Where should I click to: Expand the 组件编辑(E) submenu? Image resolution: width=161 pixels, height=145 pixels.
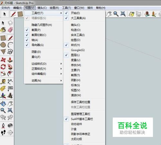(x=43, y=74)
